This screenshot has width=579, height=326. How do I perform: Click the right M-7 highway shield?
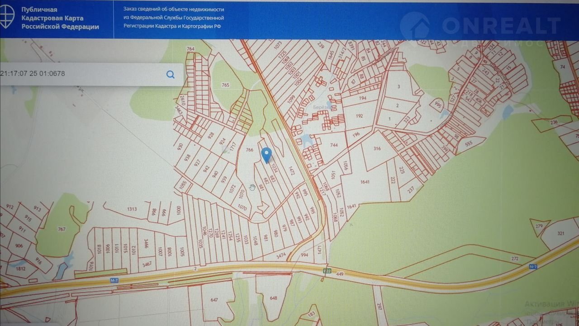tap(533, 267)
